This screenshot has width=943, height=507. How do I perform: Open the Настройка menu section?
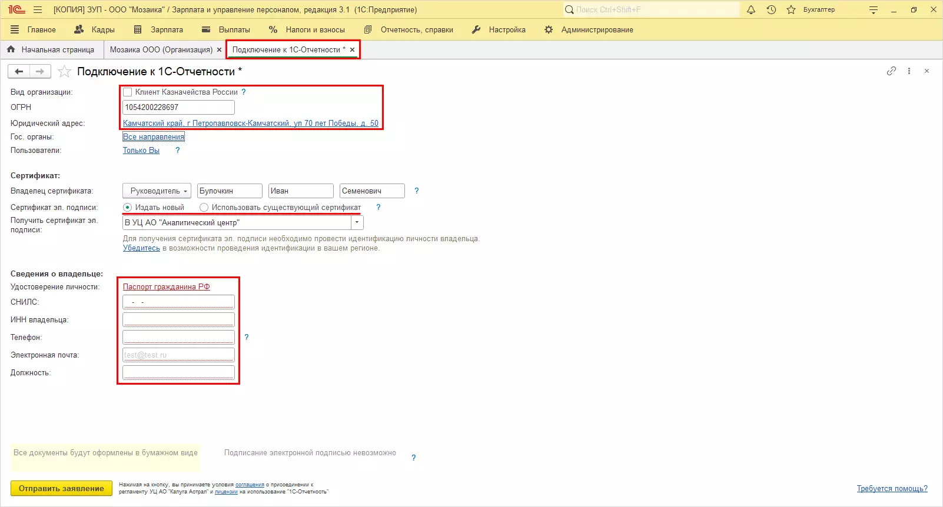(499, 30)
